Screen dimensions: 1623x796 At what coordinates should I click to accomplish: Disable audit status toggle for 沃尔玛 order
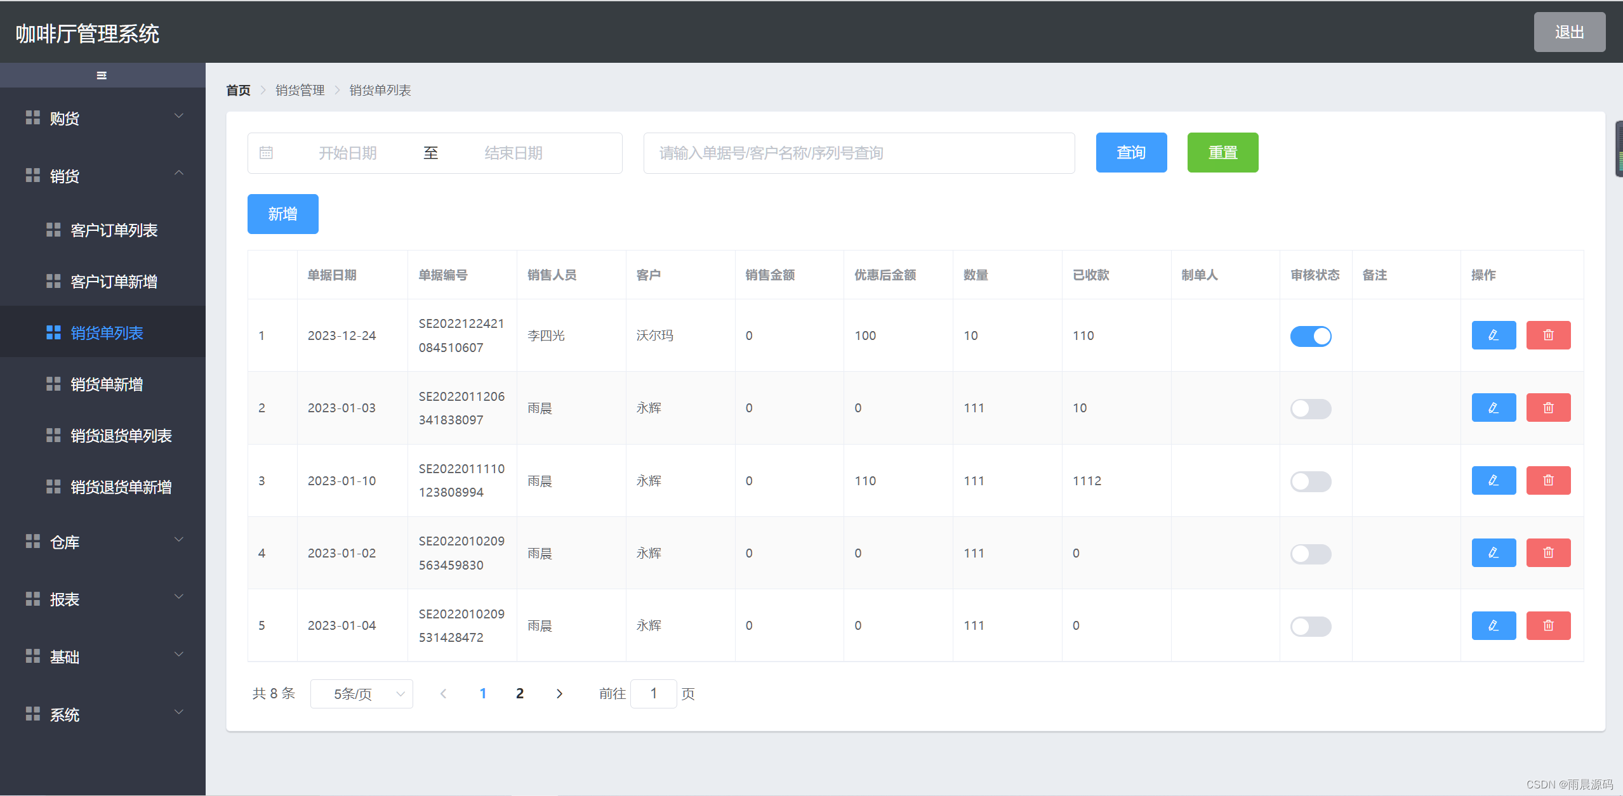[x=1310, y=336]
